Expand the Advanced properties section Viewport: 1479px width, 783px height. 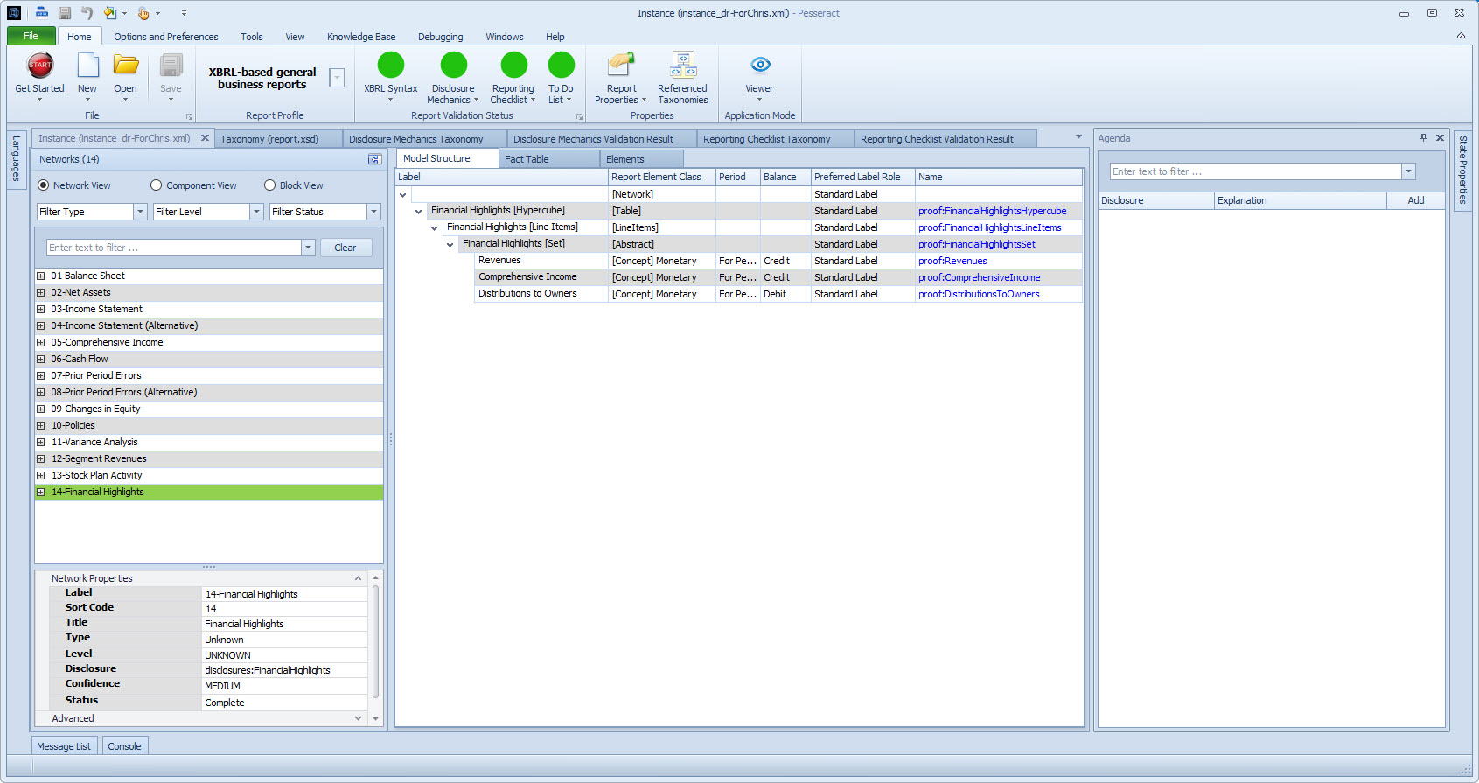[358, 718]
